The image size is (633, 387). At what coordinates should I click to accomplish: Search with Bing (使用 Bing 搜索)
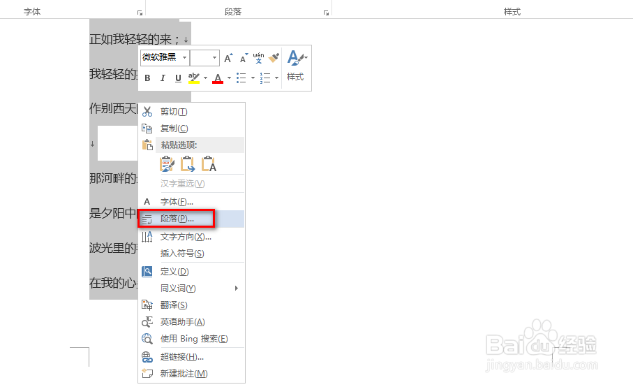click(191, 339)
